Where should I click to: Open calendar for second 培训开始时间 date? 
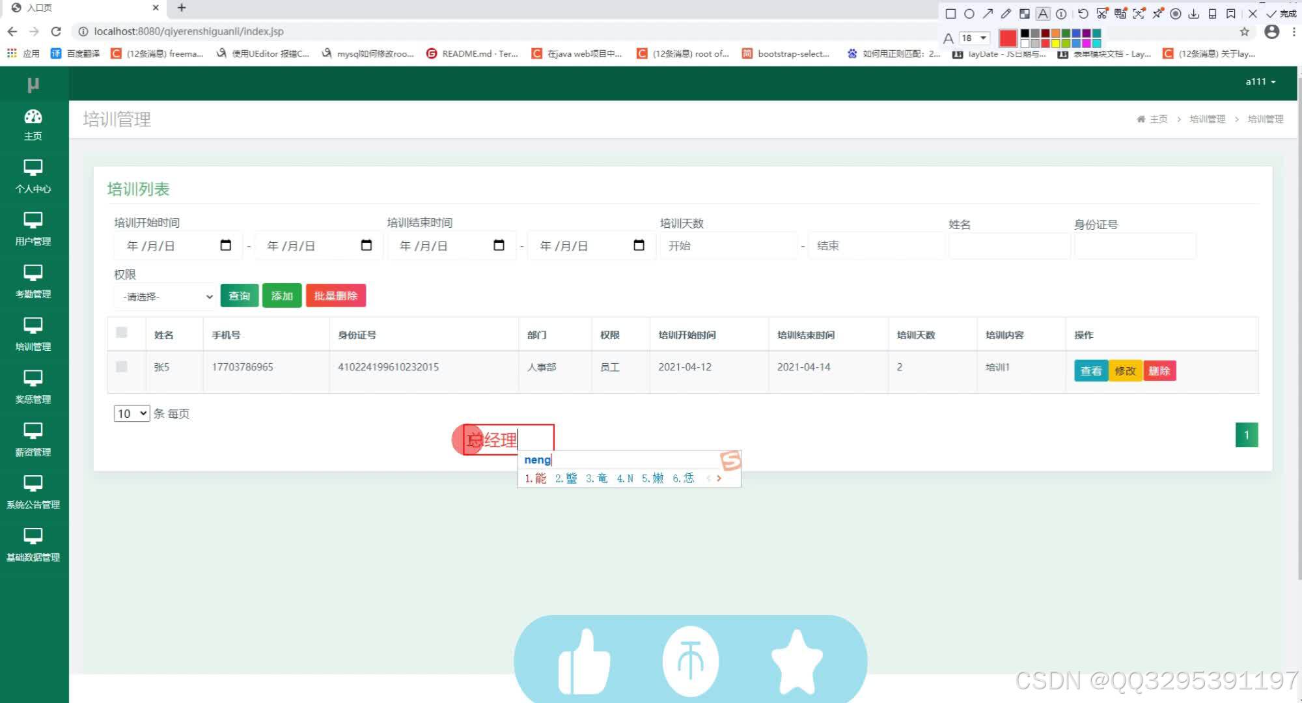point(367,245)
